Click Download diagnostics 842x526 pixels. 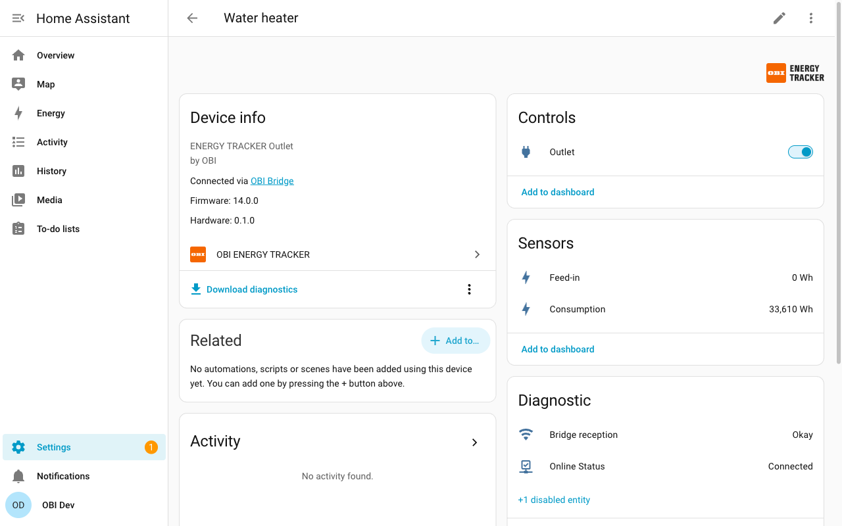[244, 289]
